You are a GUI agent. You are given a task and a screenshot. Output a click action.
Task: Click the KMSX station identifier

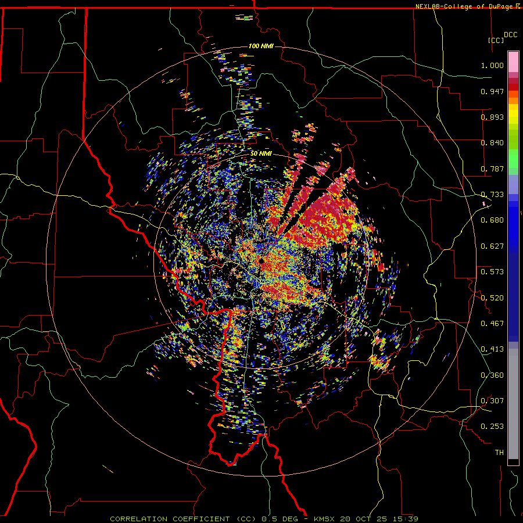coord(325,519)
